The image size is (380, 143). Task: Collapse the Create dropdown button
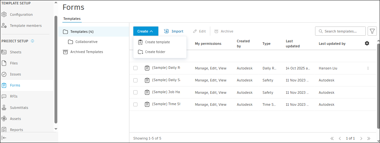pos(146,31)
